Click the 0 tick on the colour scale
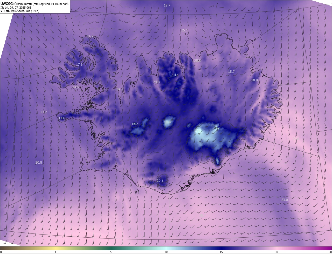This screenshot has width=332, height=254. tap(1, 252)
